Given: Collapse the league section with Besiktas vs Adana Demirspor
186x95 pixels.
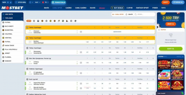Looking at the screenshot, I should [153, 38].
